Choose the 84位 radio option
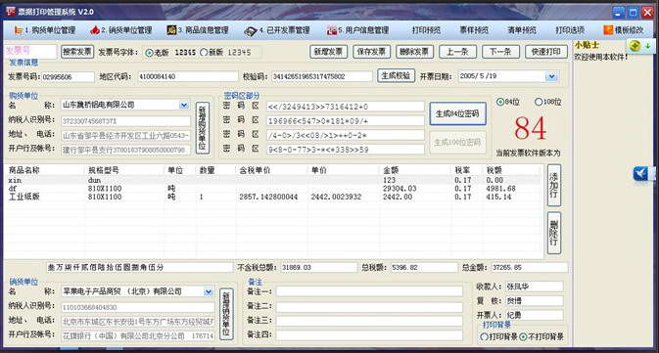659x353 pixels. (500, 102)
